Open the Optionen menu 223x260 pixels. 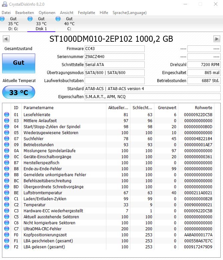tap(47, 13)
